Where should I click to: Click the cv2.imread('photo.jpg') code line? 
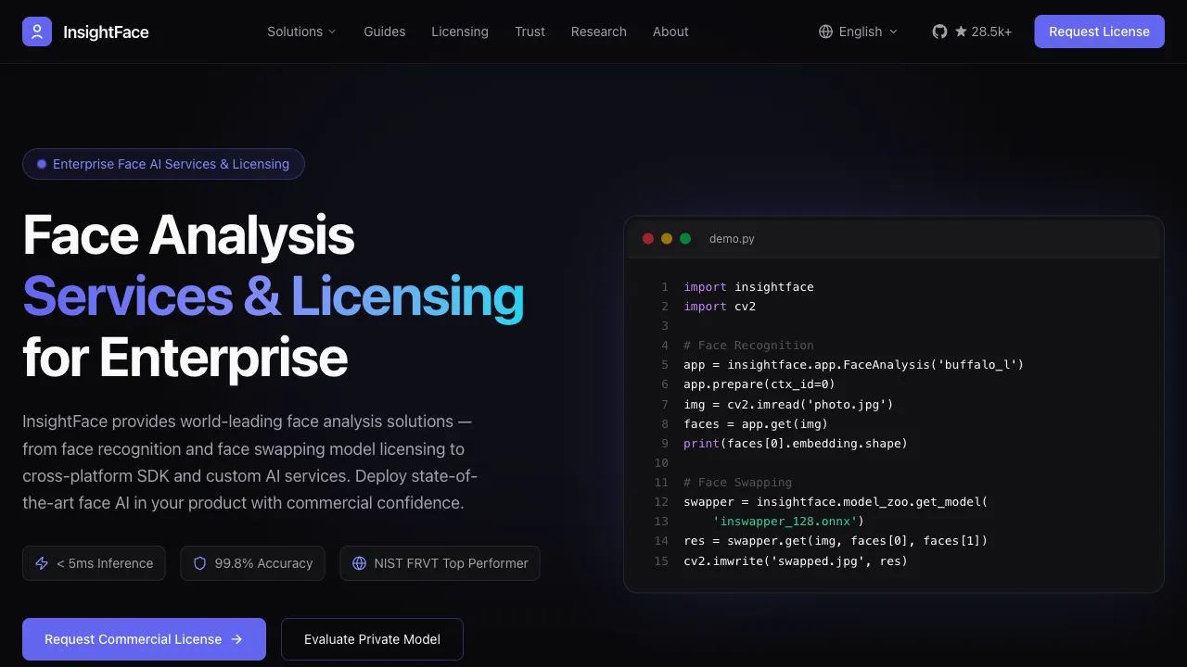(788, 404)
